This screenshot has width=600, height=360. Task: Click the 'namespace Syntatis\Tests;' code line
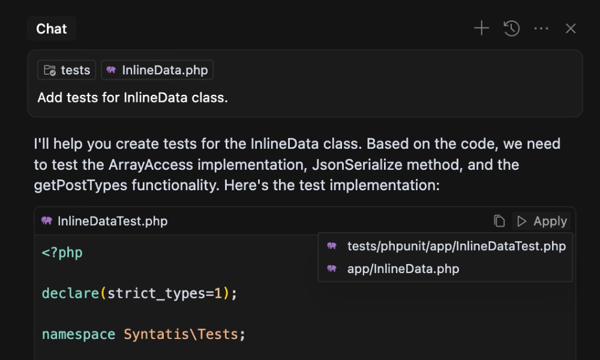click(143, 334)
